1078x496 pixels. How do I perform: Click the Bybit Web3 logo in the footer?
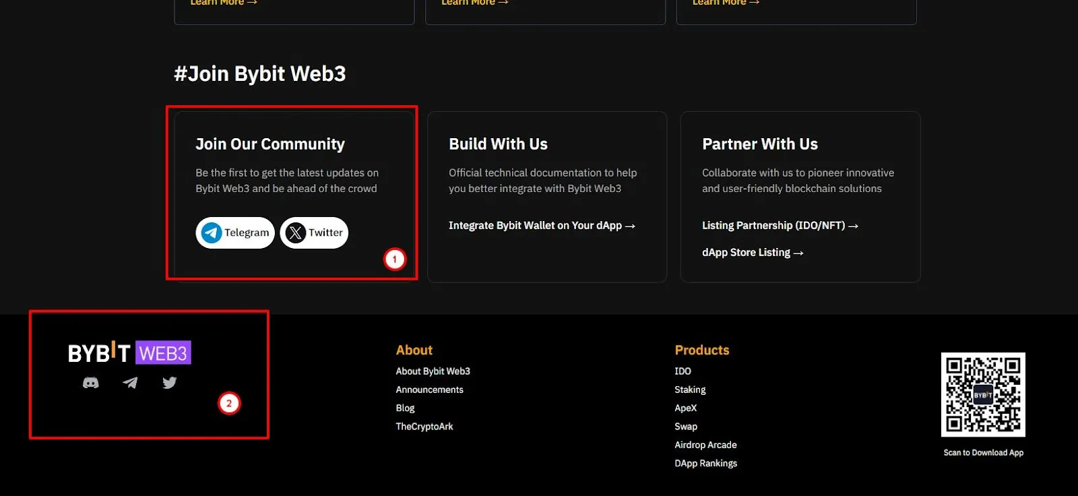[129, 352]
